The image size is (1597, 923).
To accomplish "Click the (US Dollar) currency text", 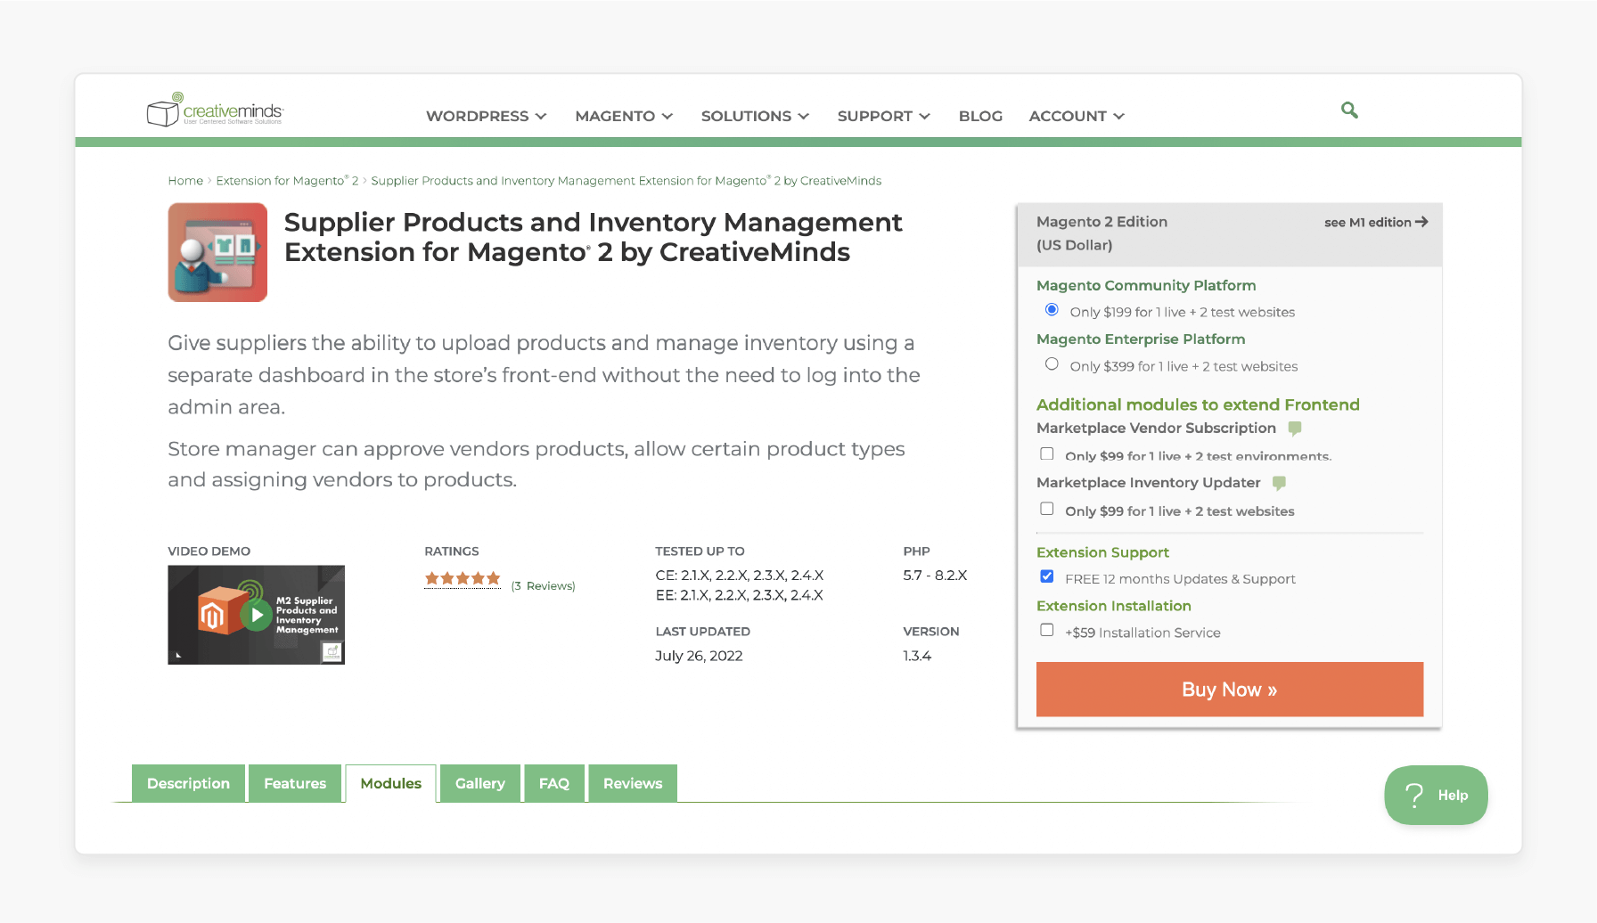I will [1074, 245].
